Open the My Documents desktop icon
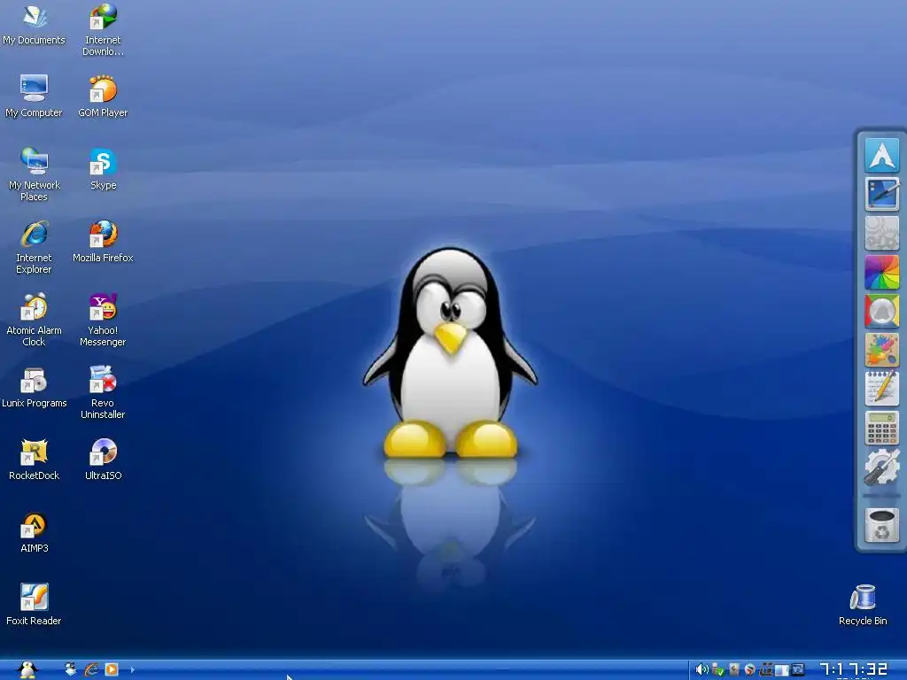The image size is (907, 680). pyautogui.click(x=35, y=24)
